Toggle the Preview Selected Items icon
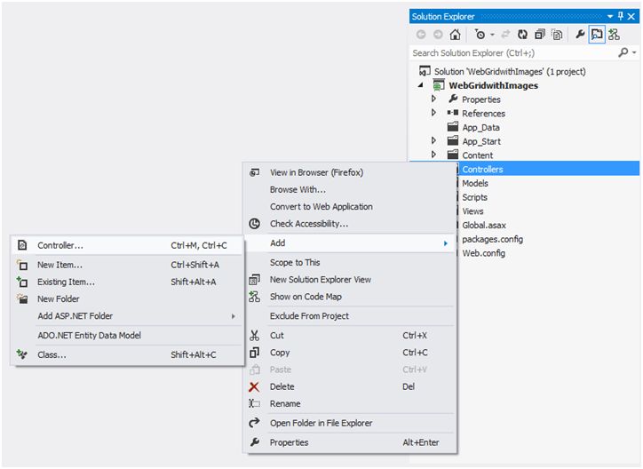The height and width of the screenshot is (469, 643). coord(597,35)
